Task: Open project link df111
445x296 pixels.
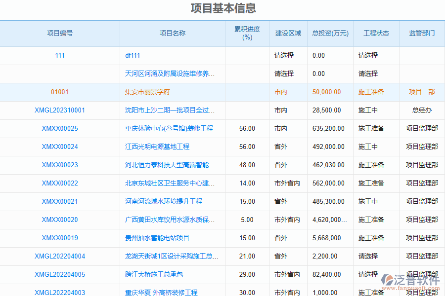Action: (133, 55)
